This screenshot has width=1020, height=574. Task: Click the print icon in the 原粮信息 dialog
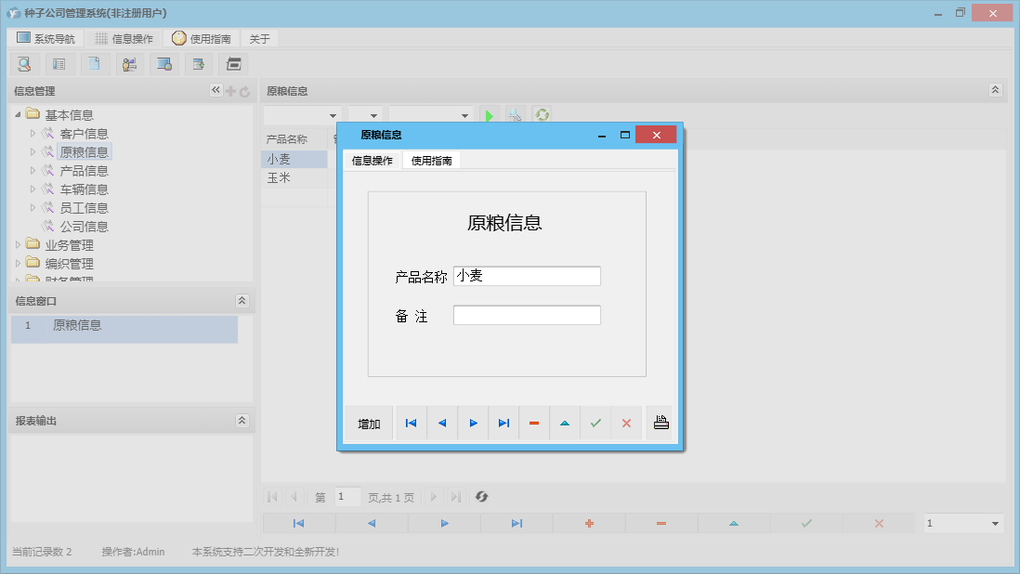tap(660, 423)
